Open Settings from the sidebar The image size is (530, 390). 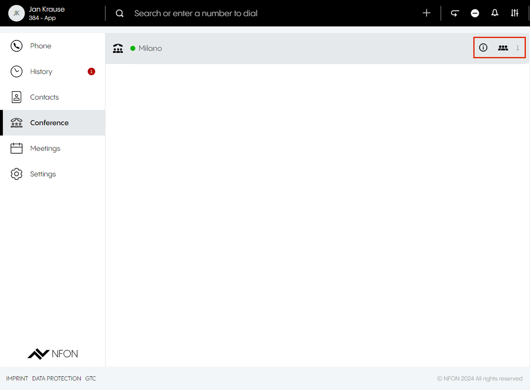43,174
